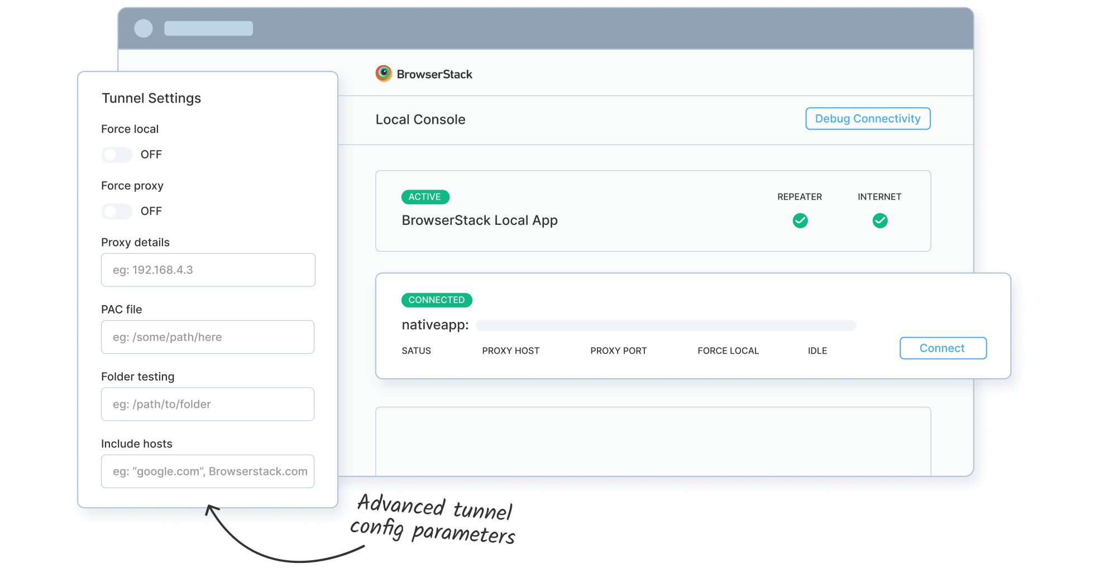Click the Proxy details label

(x=135, y=243)
